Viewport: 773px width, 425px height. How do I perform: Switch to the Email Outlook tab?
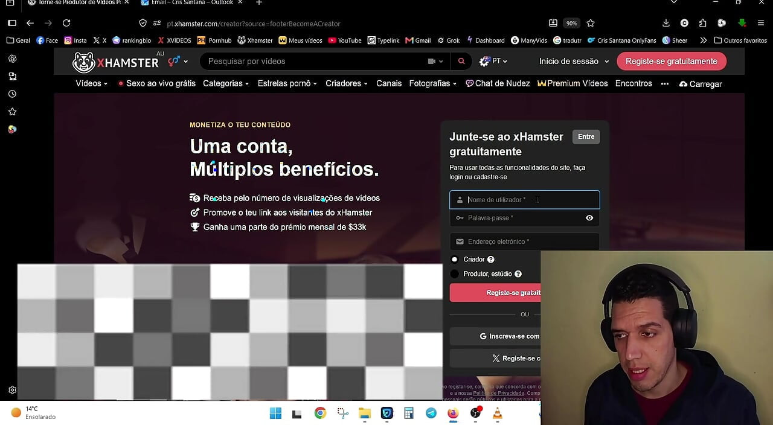[x=186, y=3]
